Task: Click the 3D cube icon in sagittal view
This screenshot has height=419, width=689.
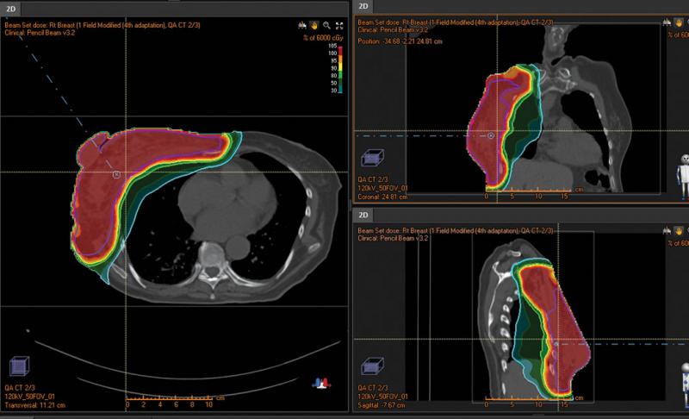Action: 374,366
